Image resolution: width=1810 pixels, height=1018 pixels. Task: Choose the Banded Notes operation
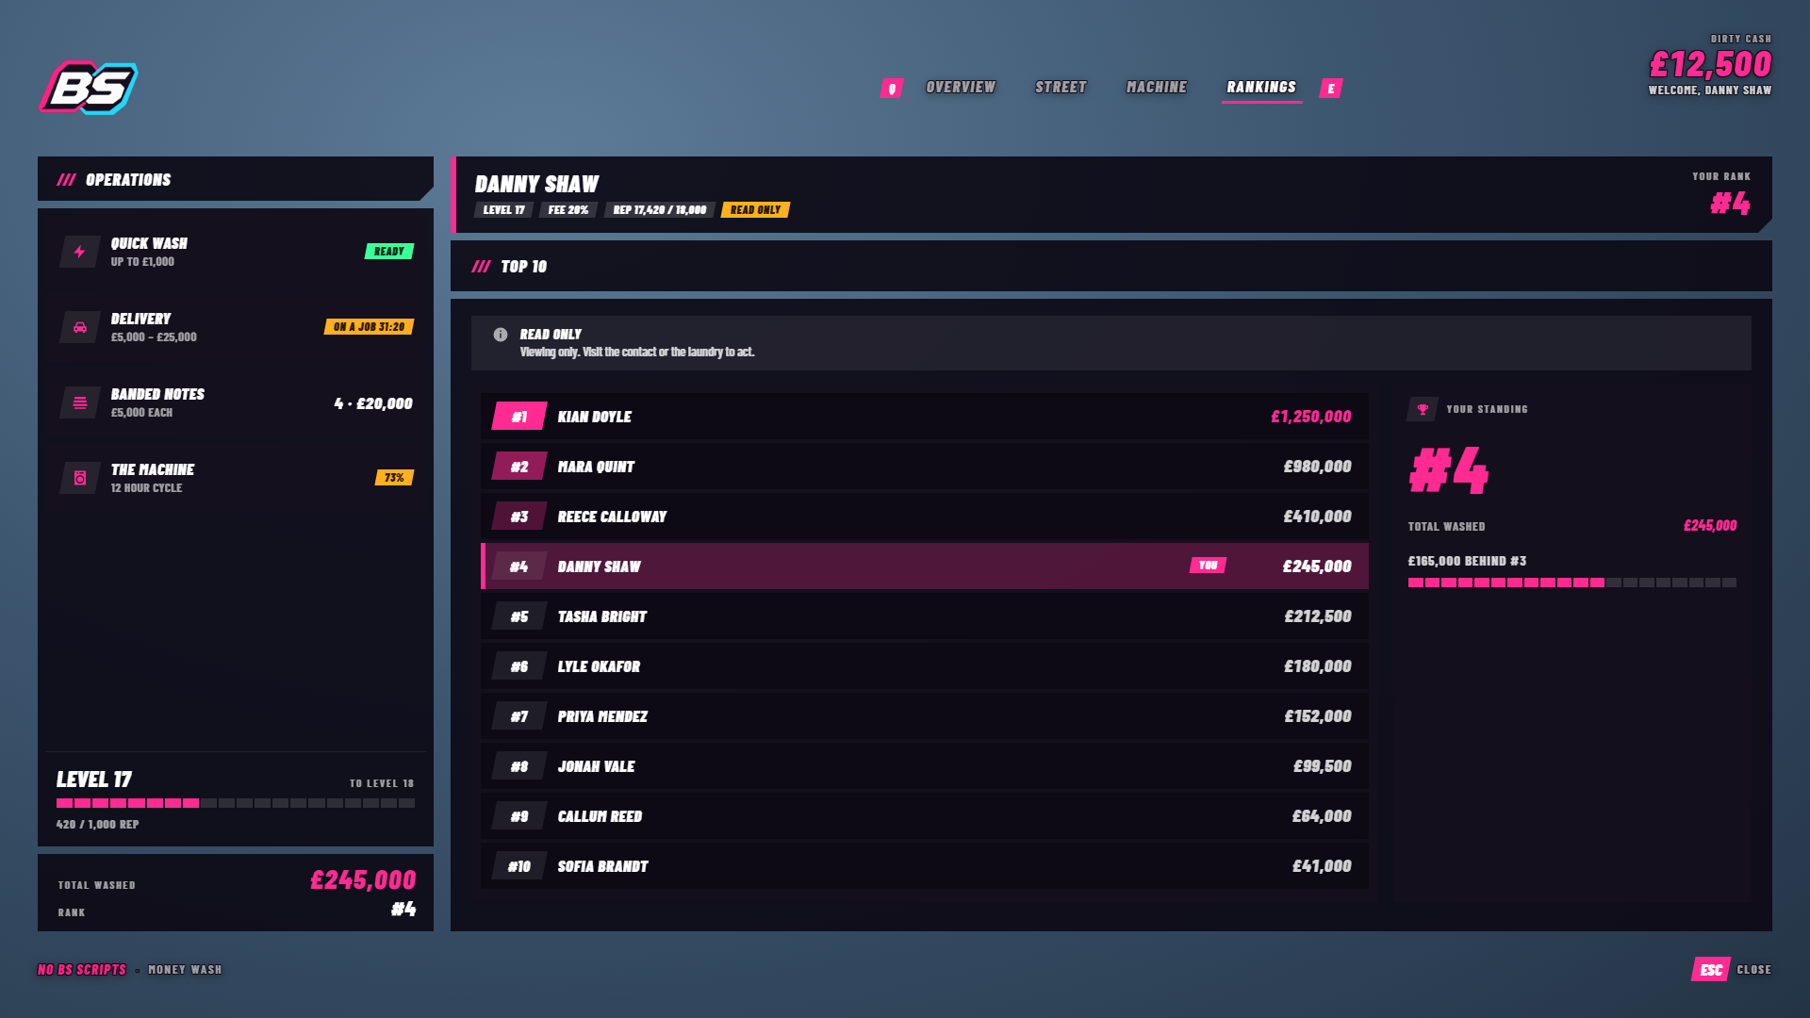[x=236, y=402]
